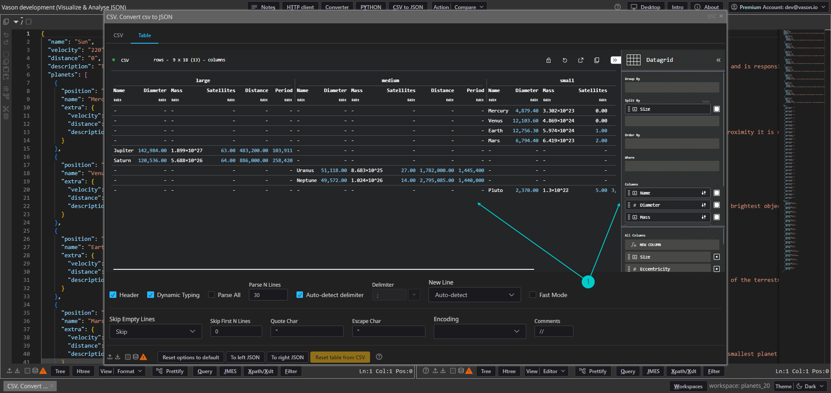Toggle the Mass column checkbox
This screenshot has width=831, height=393.
717,217
